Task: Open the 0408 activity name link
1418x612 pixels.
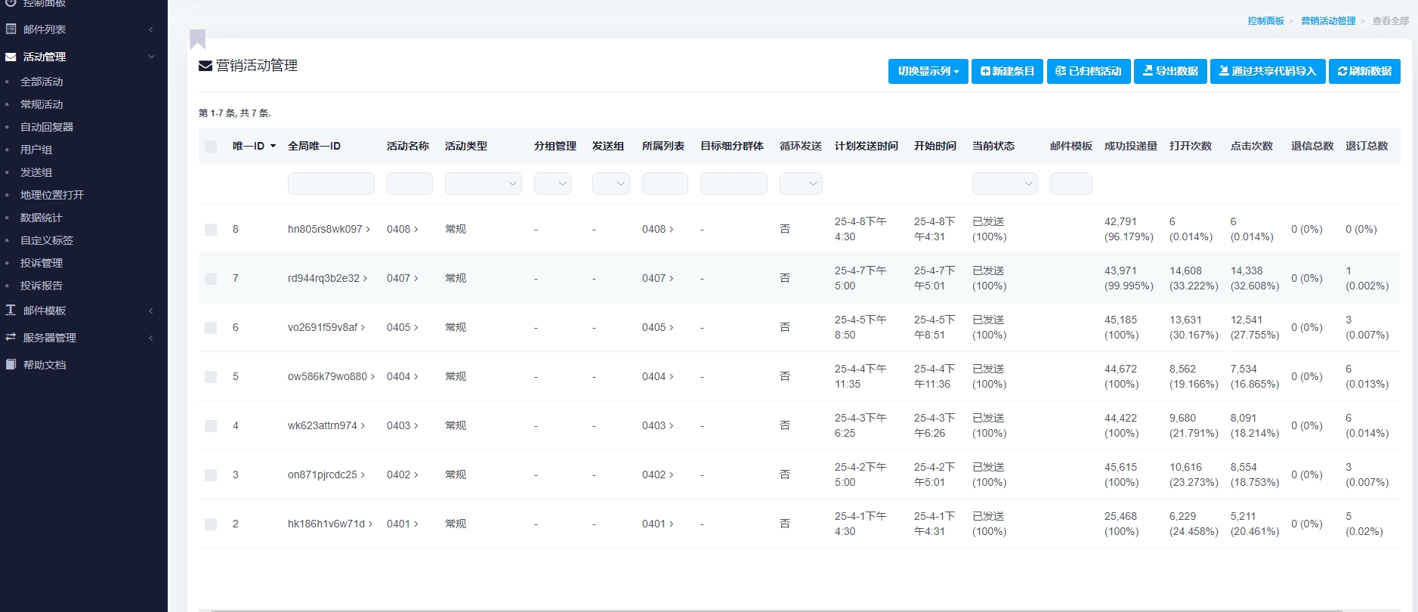Action: [x=402, y=230]
